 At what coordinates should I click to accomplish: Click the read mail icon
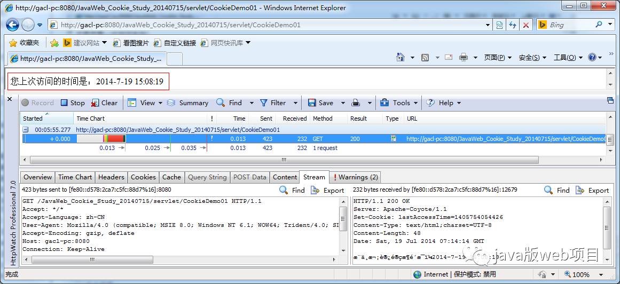449,57
